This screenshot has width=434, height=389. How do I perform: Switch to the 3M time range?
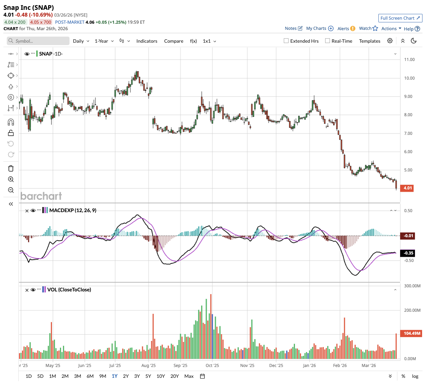tap(78, 376)
